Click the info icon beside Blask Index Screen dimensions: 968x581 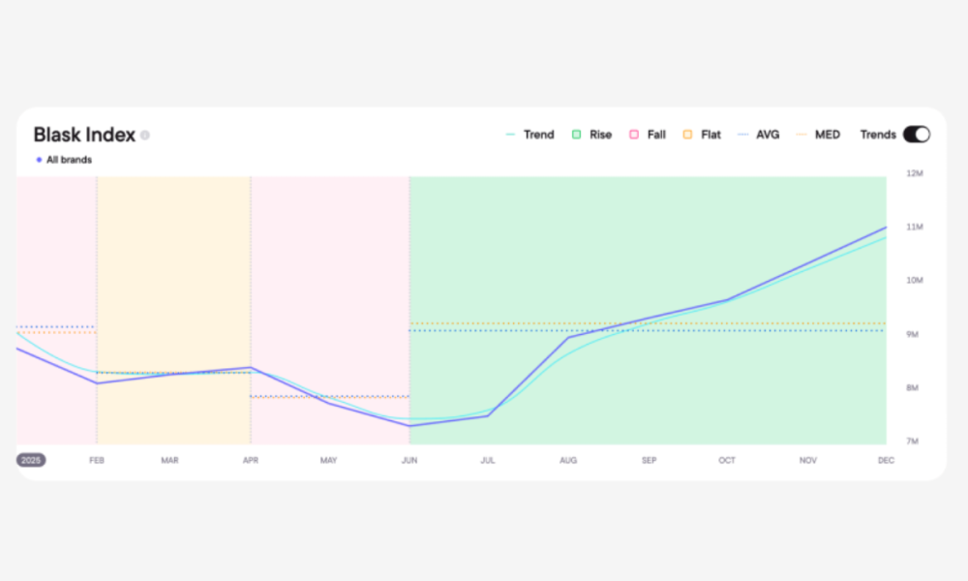pyautogui.click(x=145, y=136)
